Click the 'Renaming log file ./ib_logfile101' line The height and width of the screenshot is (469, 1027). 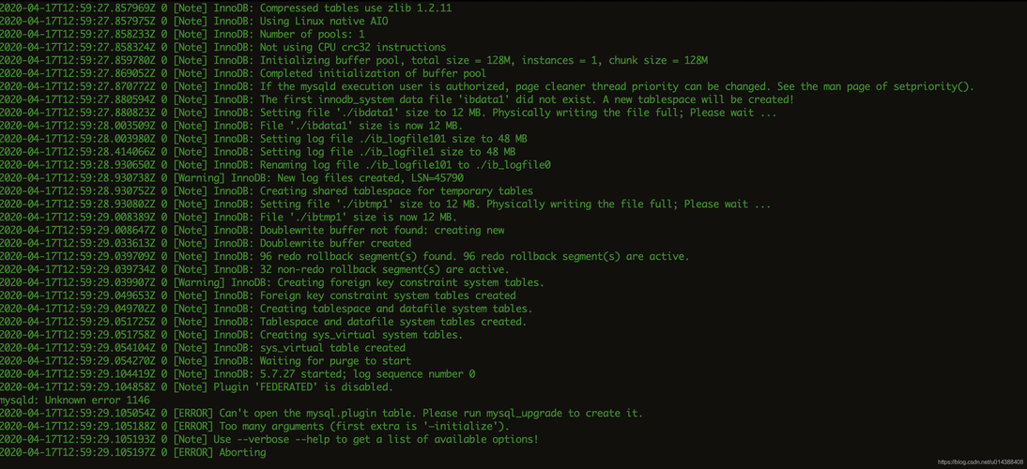[x=405, y=164]
